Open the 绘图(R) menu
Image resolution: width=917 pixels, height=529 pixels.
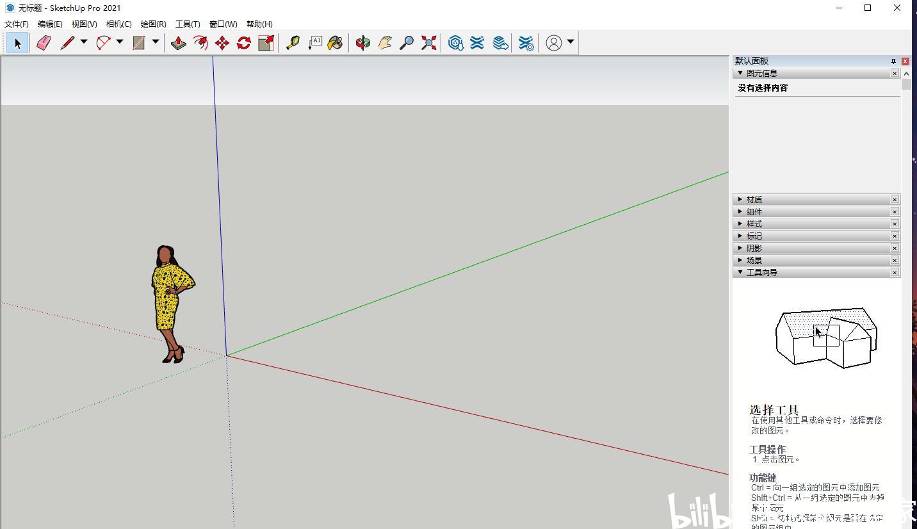click(153, 24)
